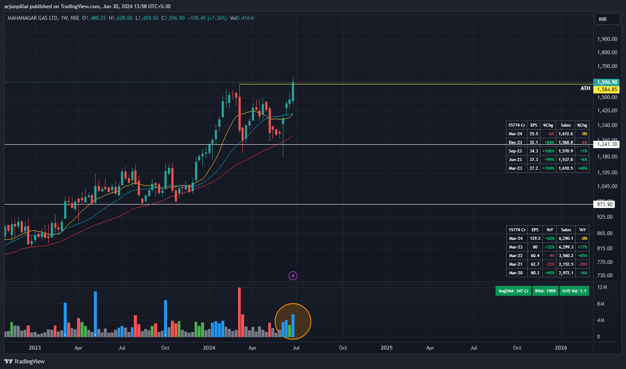The height and width of the screenshot is (369, 626).
Task: Click the MAHANAGAR GAS LTD symbol title
Action: (x=31, y=18)
